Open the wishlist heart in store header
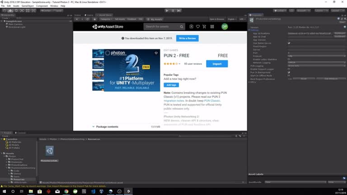Screen dimensions: 347x195 [x=198, y=27]
